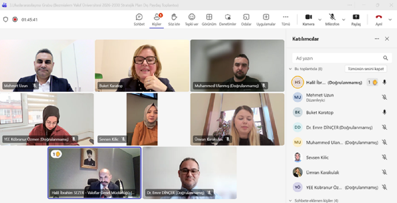Open the Tümü more options menu
The width and height of the screenshot is (397, 203).
[286, 17]
